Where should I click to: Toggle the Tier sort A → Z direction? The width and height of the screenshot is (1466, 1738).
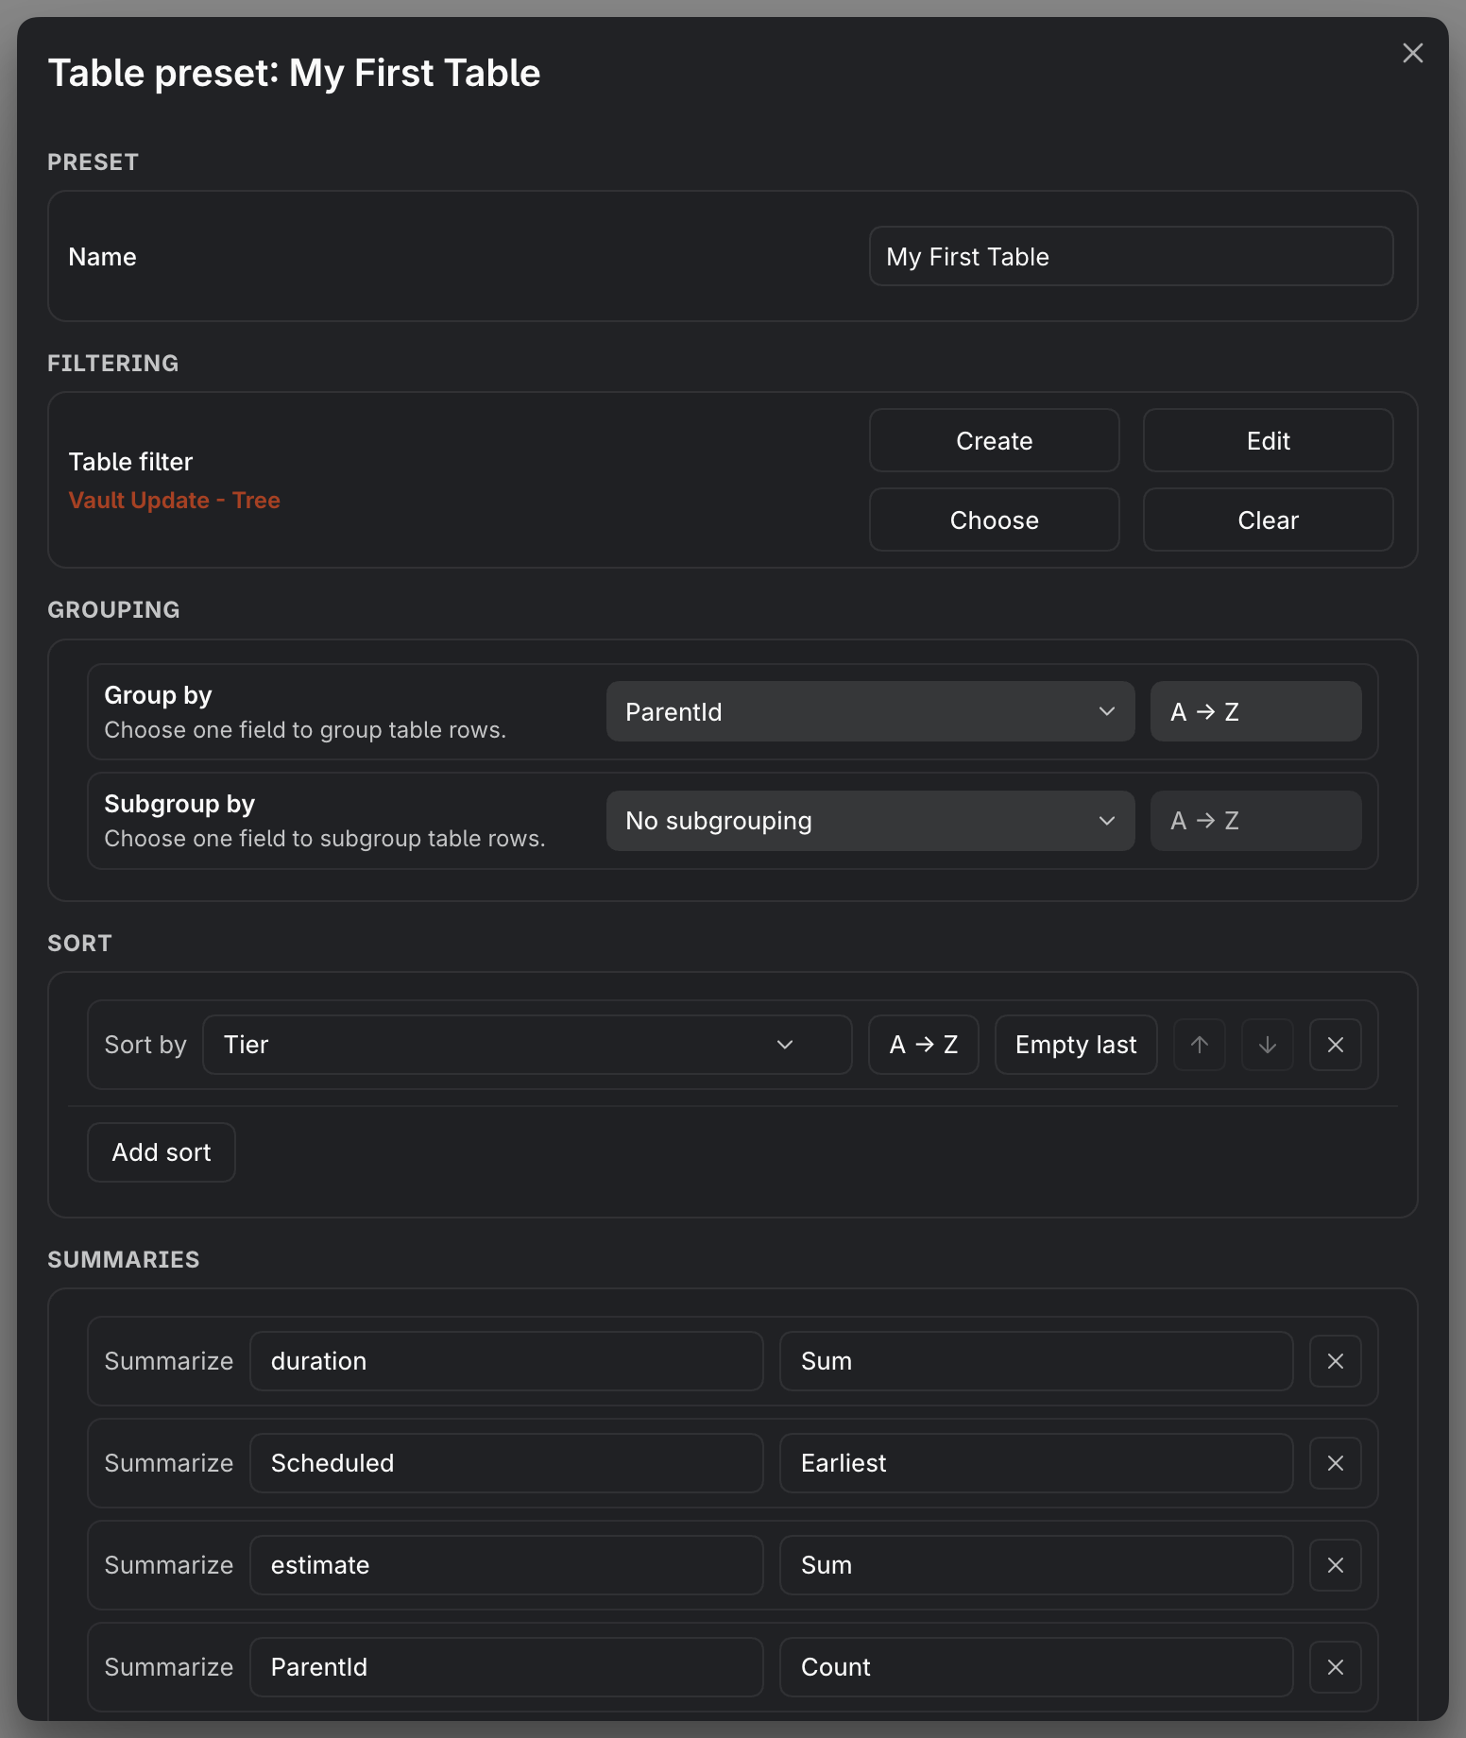[x=923, y=1044]
